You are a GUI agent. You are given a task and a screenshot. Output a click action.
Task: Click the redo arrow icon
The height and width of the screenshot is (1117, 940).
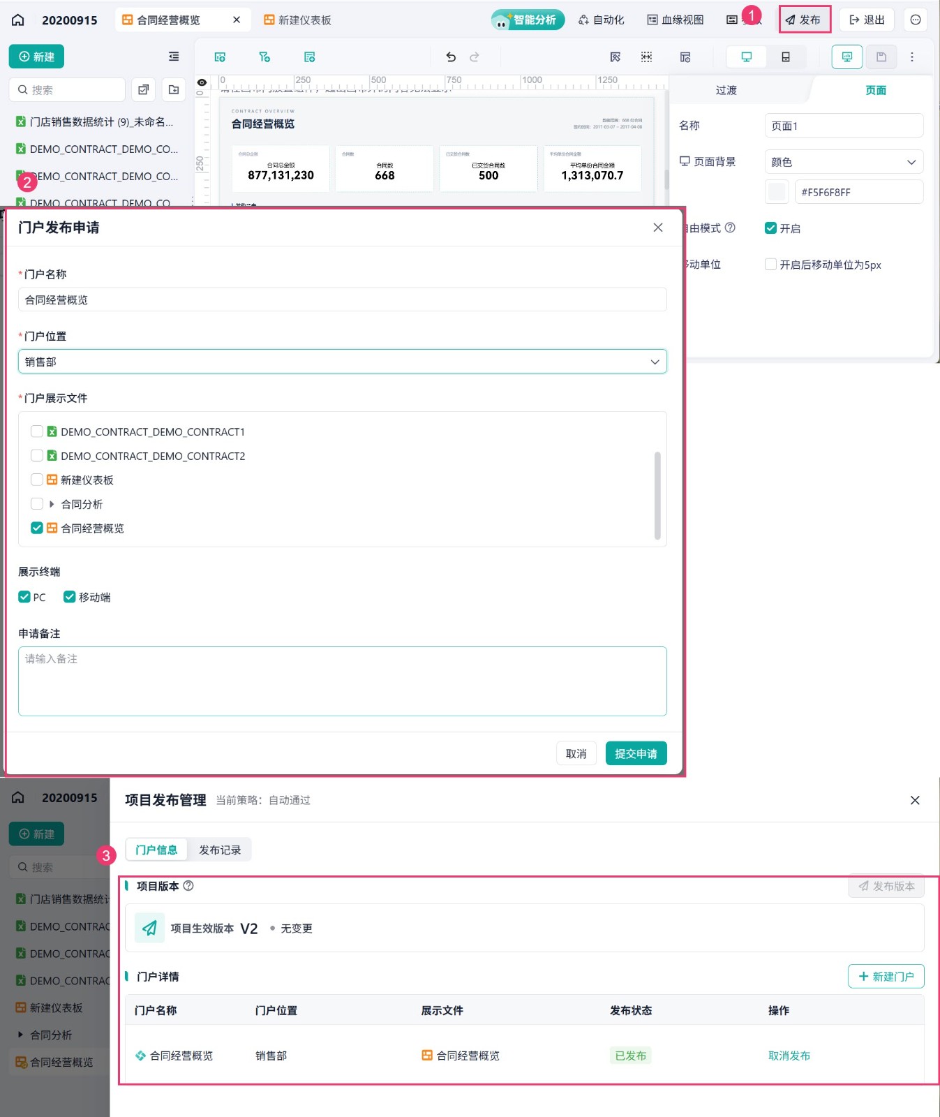point(475,57)
